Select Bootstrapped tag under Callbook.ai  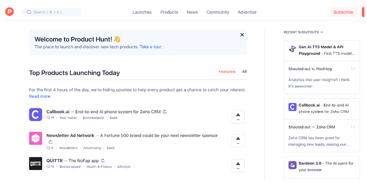pyautogui.click(x=93, y=118)
